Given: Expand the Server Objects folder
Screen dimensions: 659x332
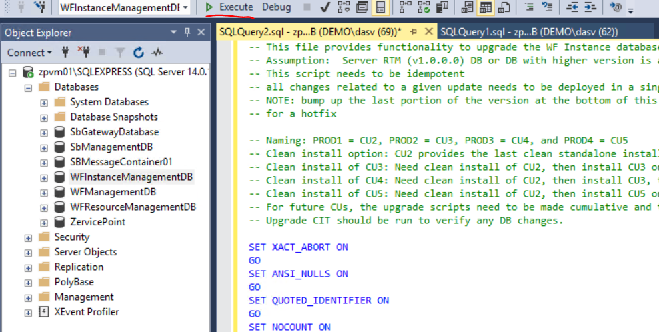Looking at the screenshot, I should [x=28, y=253].
